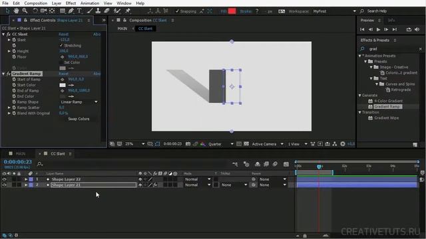Select the Zoom magnifier tool
The height and width of the screenshot is (239, 426).
point(25,11)
